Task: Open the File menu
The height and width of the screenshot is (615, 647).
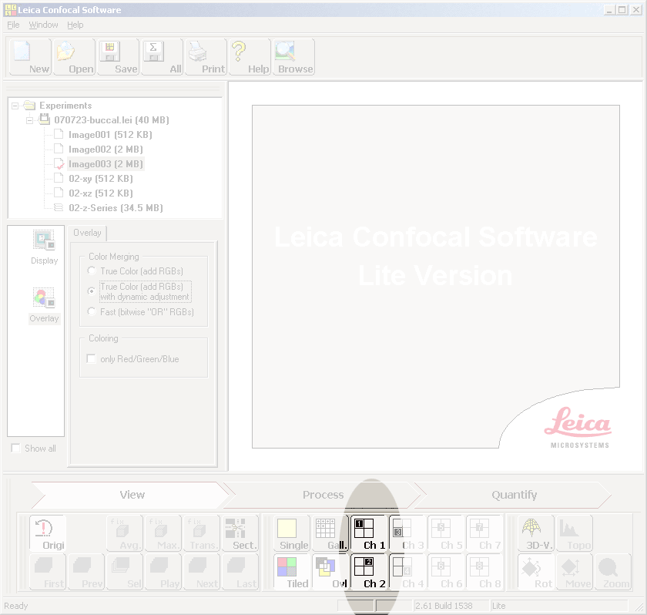Action: (13, 25)
